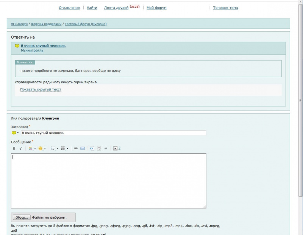This screenshot has height=235, width=303.
Task: Click the Показать скрытый текст link
Action: 41,90
